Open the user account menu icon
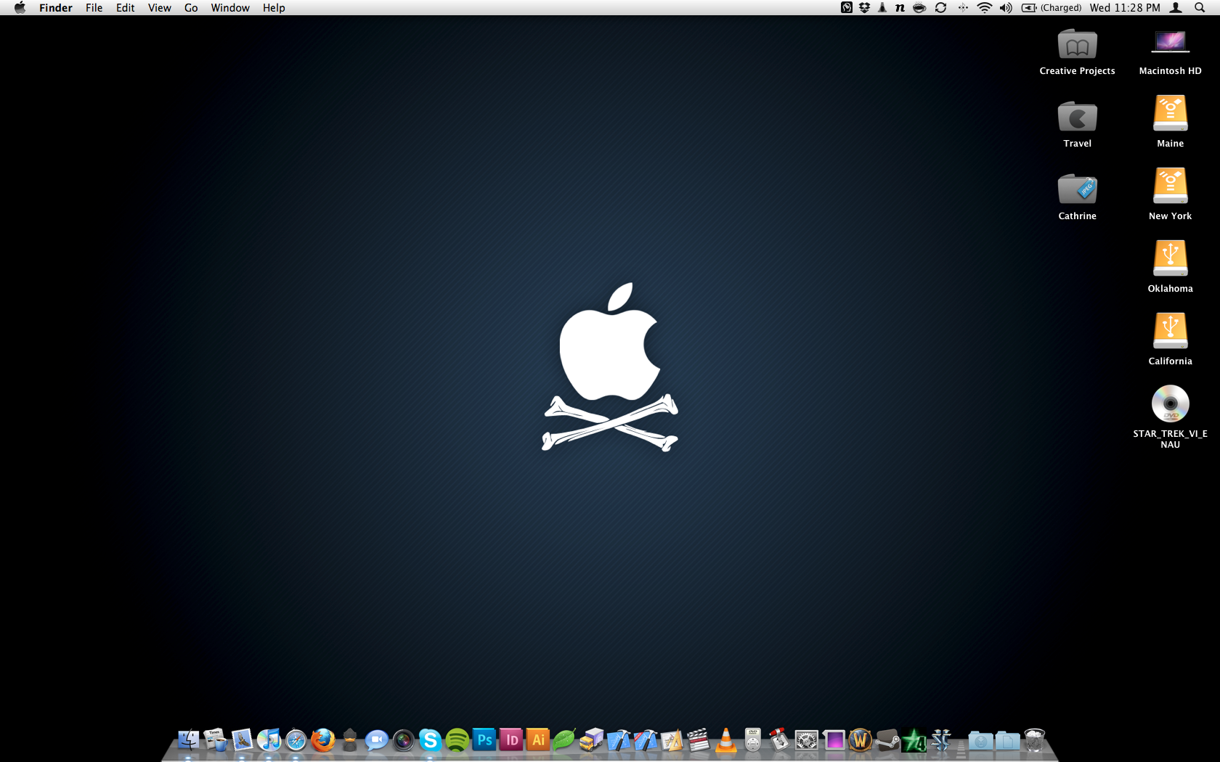 click(x=1176, y=7)
